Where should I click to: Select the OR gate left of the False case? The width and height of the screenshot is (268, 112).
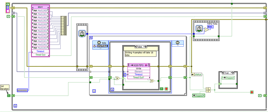(x=118, y=78)
